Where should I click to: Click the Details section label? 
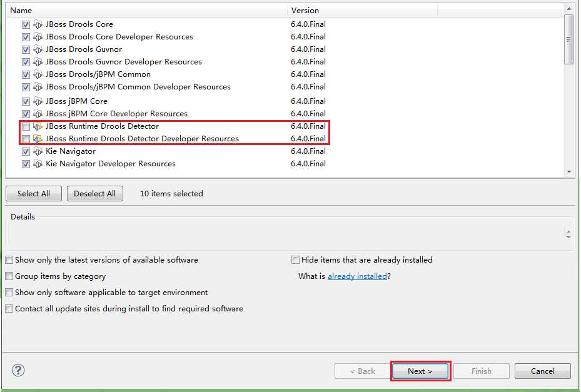tap(23, 217)
